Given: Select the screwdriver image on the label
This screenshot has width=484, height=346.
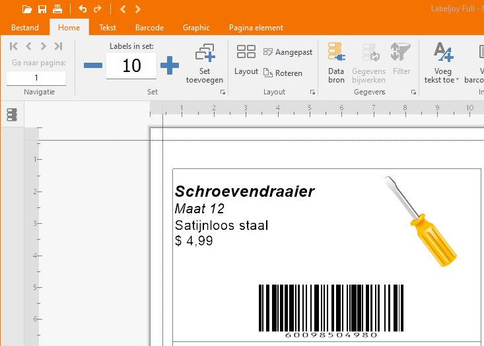Looking at the screenshot, I should [421, 221].
